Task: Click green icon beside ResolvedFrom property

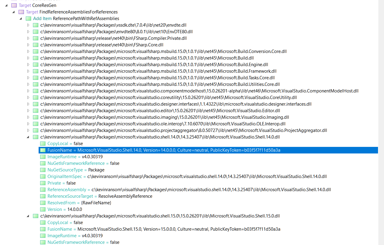Action: pos(43,203)
